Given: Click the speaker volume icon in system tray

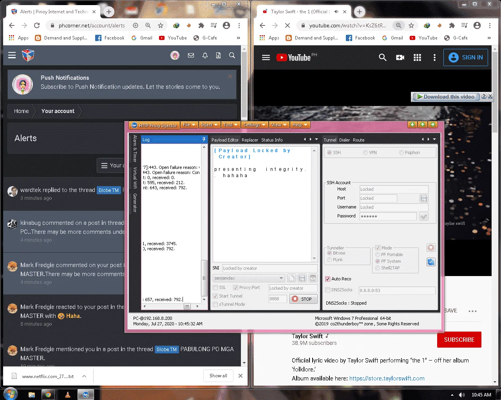Looking at the screenshot, I should (x=462, y=395).
